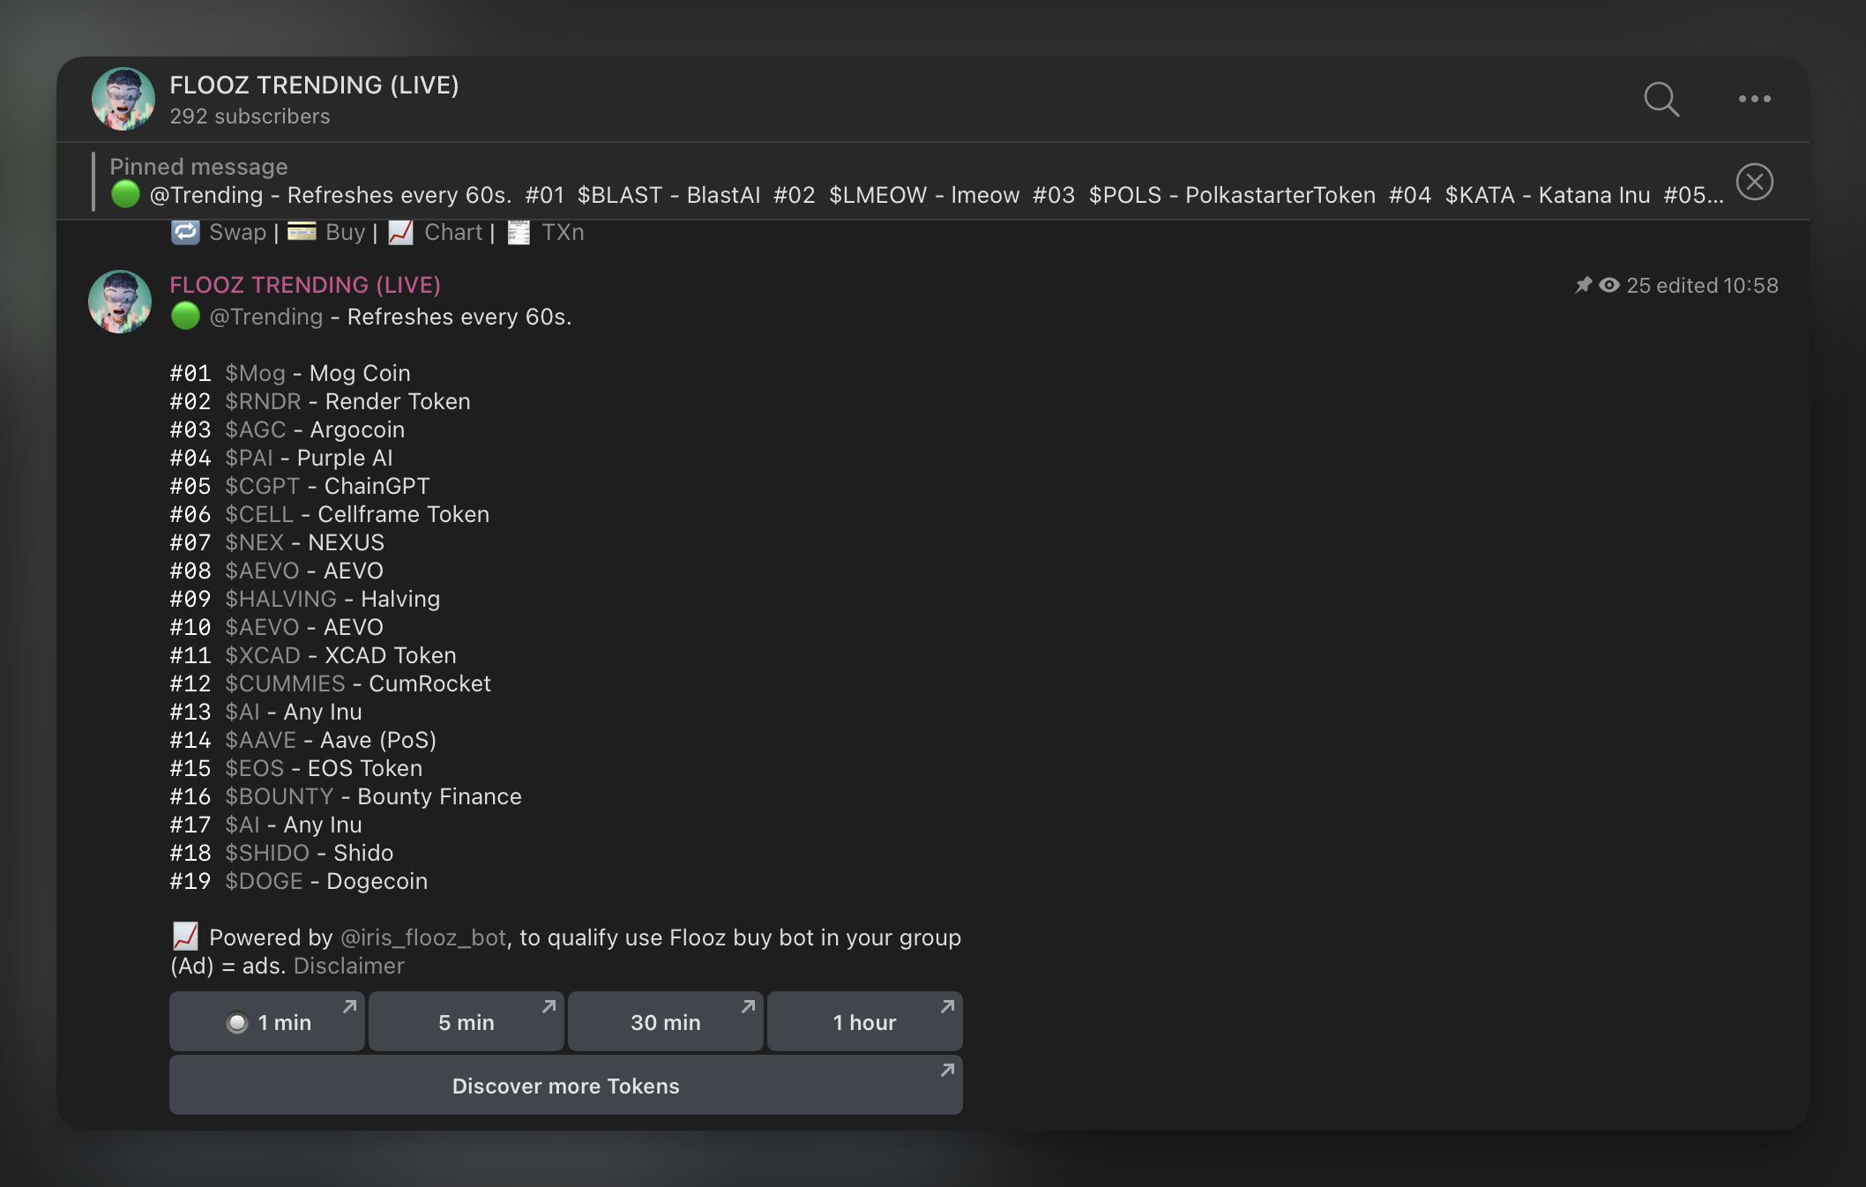
Task: Select the 5 min timeframe button
Action: [x=466, y=1022]
